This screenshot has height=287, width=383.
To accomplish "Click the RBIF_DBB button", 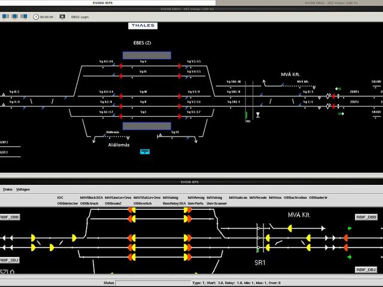I will click(367, 216).
